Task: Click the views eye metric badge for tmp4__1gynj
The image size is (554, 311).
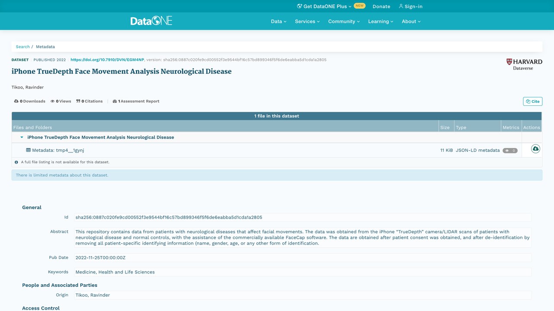Action: (x=510, y=151)
